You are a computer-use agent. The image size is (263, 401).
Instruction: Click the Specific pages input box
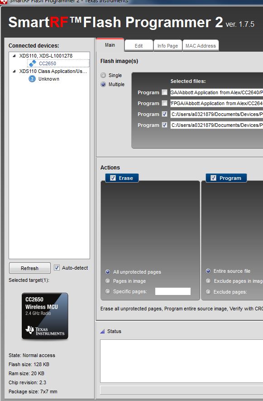[x=173, y=291]
